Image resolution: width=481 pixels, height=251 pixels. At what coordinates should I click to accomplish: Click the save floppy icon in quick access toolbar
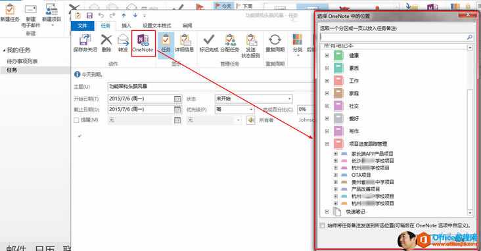[x=89, y=15]
